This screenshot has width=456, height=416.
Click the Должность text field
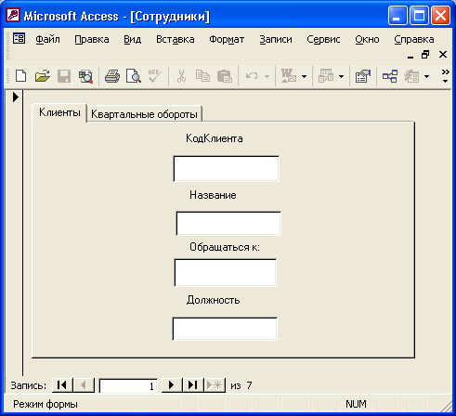[225, 329]
